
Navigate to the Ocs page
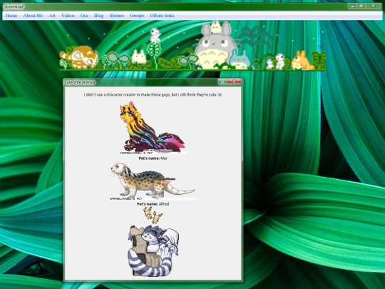pyautogui.click(x=84, y=16)
